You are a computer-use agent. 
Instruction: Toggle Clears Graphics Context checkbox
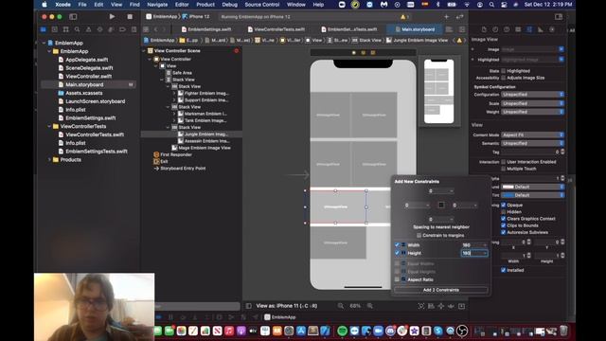click(503, 219)
